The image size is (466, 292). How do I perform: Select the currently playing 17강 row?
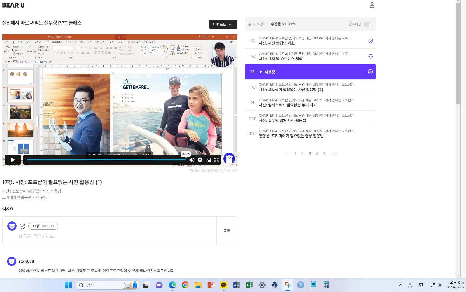coord(310,72)
